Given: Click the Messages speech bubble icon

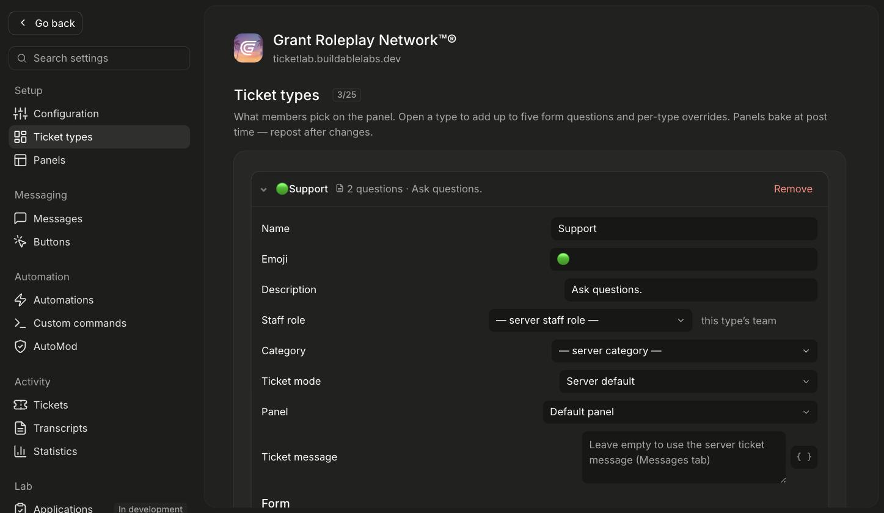Looking at the screenshot, I should pyautogui.click(x=20, y=219).
